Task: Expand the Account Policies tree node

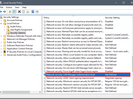Action: coord(1,20)
